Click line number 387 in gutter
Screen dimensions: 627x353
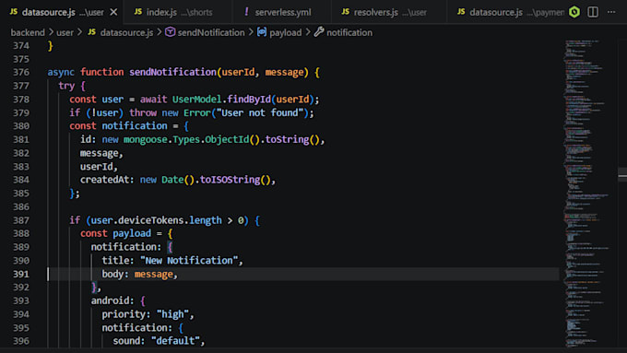coord(21,220)
